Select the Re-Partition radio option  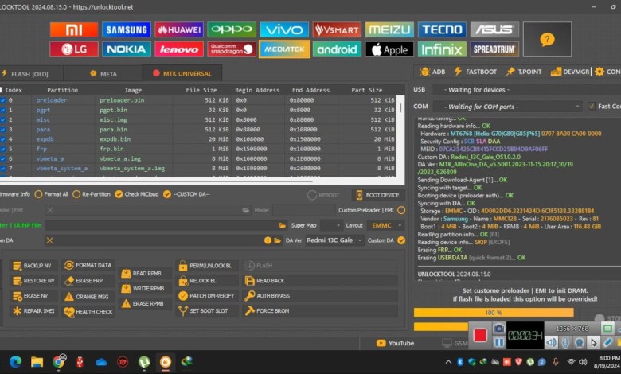coord(92,194)
